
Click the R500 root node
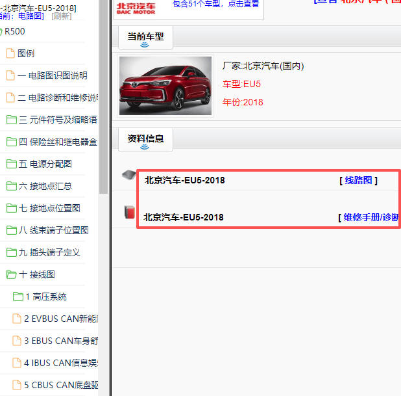pos(14,31)
